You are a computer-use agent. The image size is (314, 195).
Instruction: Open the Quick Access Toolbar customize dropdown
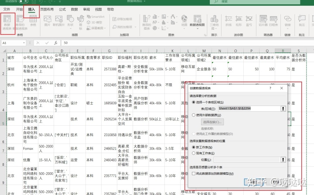click(x=60, y=2)
